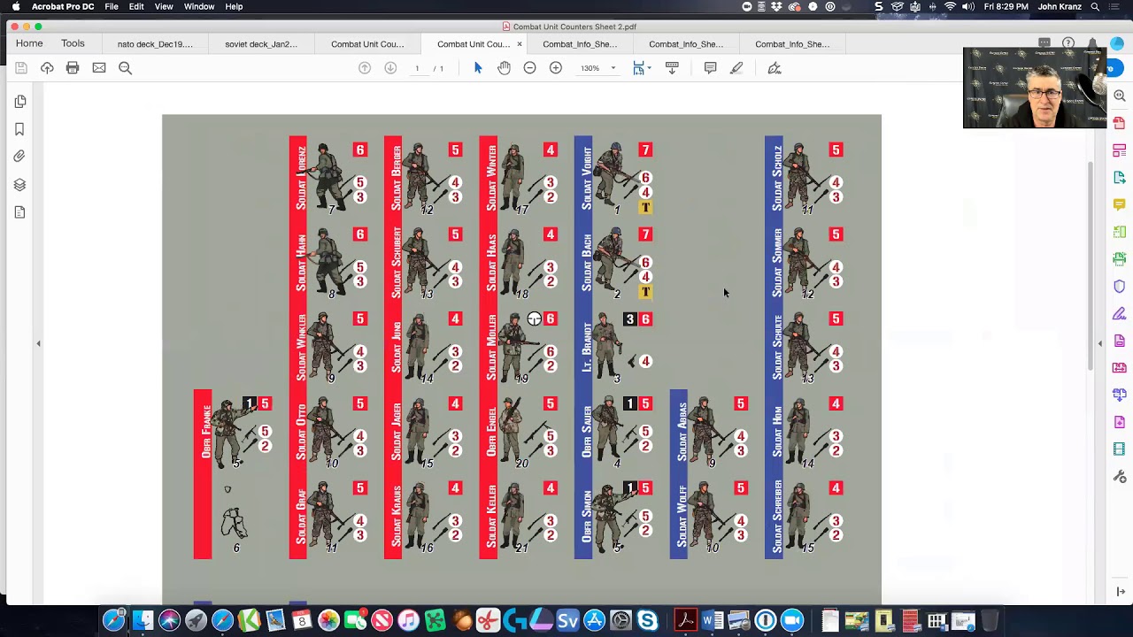Enable scrolling mode icon

point(672,68)
